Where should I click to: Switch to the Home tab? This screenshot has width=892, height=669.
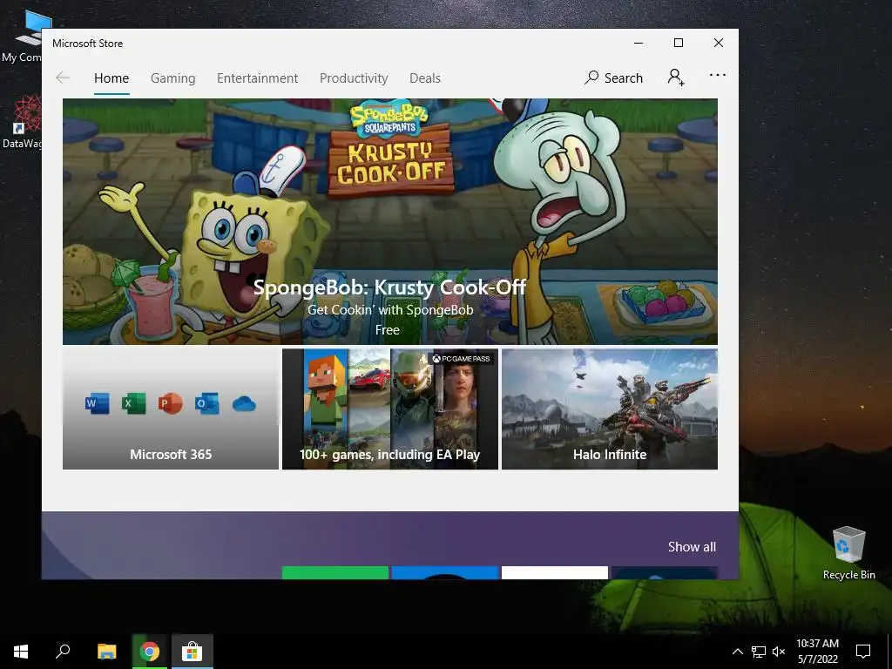[111, 78]
